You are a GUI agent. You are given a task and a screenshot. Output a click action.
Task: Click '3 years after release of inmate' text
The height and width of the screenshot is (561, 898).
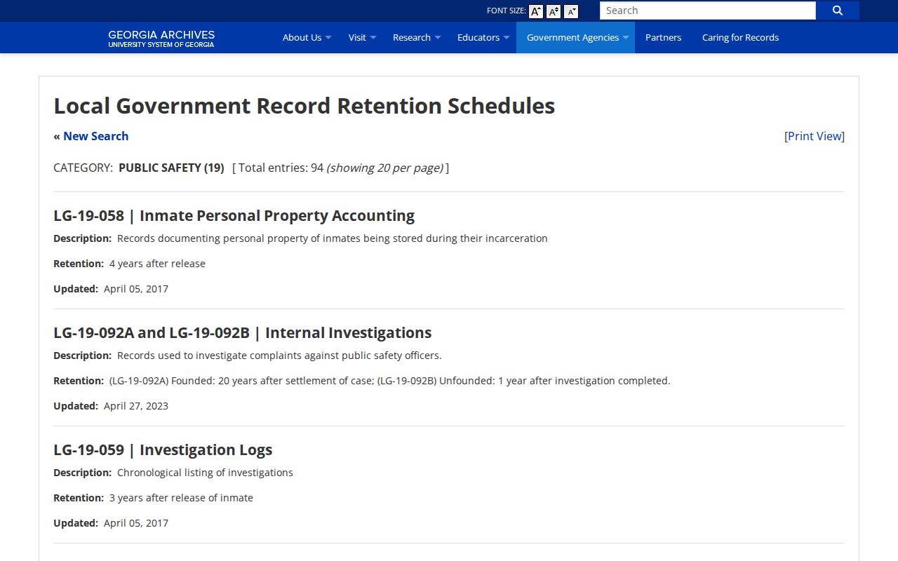[181, 498]
